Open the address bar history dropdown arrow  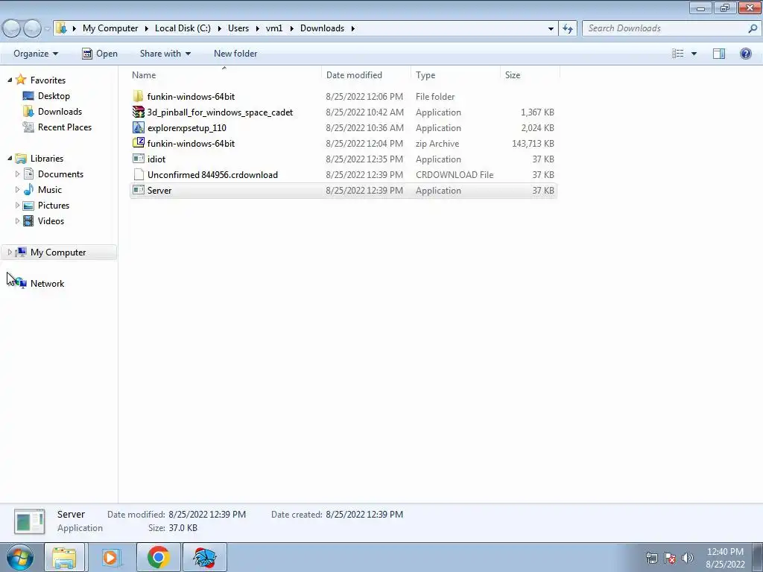[x=551, y=28]
